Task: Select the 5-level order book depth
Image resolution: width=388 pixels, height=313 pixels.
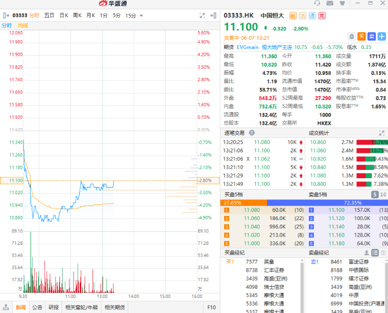Action: pyautogui.click(x=375, y=194)
